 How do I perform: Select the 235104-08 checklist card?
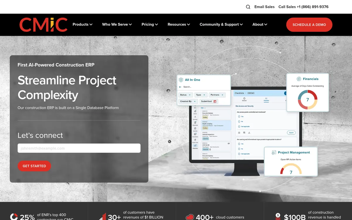[216, 147]
